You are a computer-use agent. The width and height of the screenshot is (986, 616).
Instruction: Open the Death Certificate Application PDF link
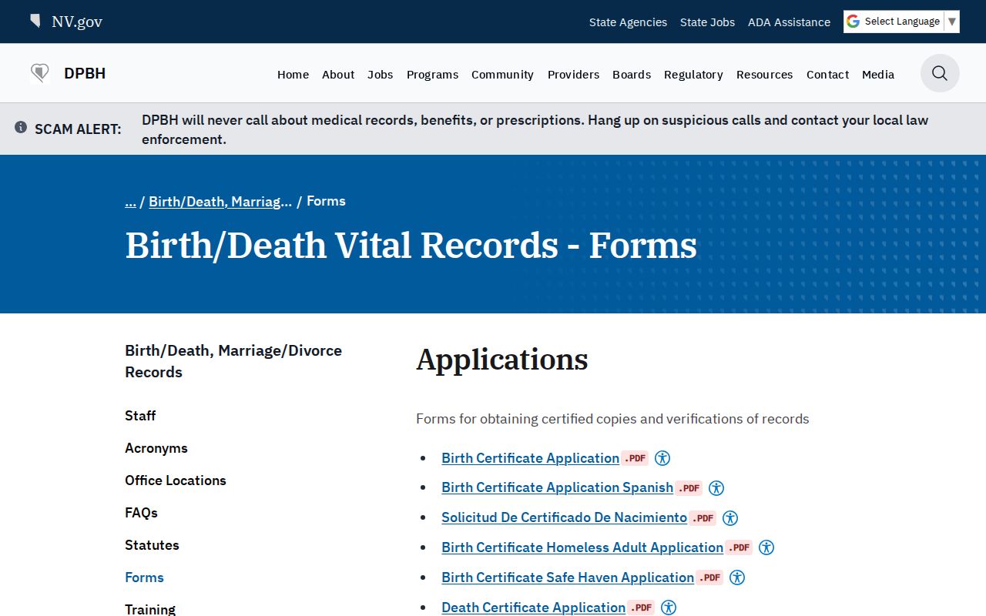click(x=533, y=608)
